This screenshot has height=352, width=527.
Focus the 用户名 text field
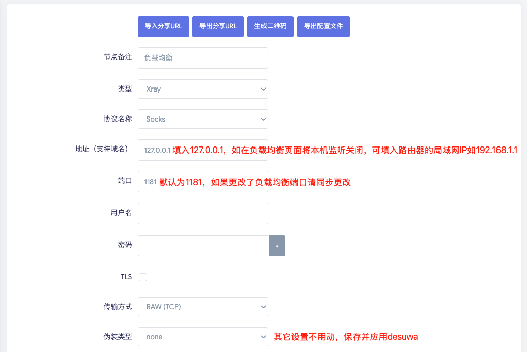(202, 214)
